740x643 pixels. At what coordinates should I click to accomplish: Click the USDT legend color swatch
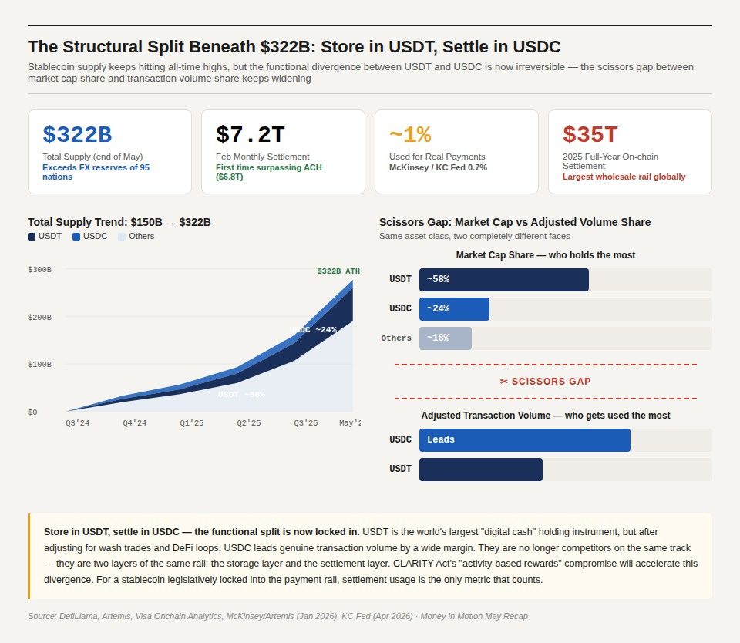[x=32, y=237]
